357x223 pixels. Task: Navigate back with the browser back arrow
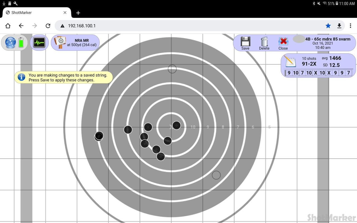point(21,26)
